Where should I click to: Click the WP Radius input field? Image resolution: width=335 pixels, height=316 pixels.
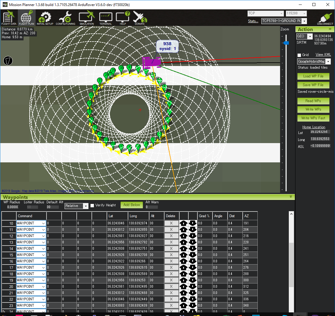point(13,207)
